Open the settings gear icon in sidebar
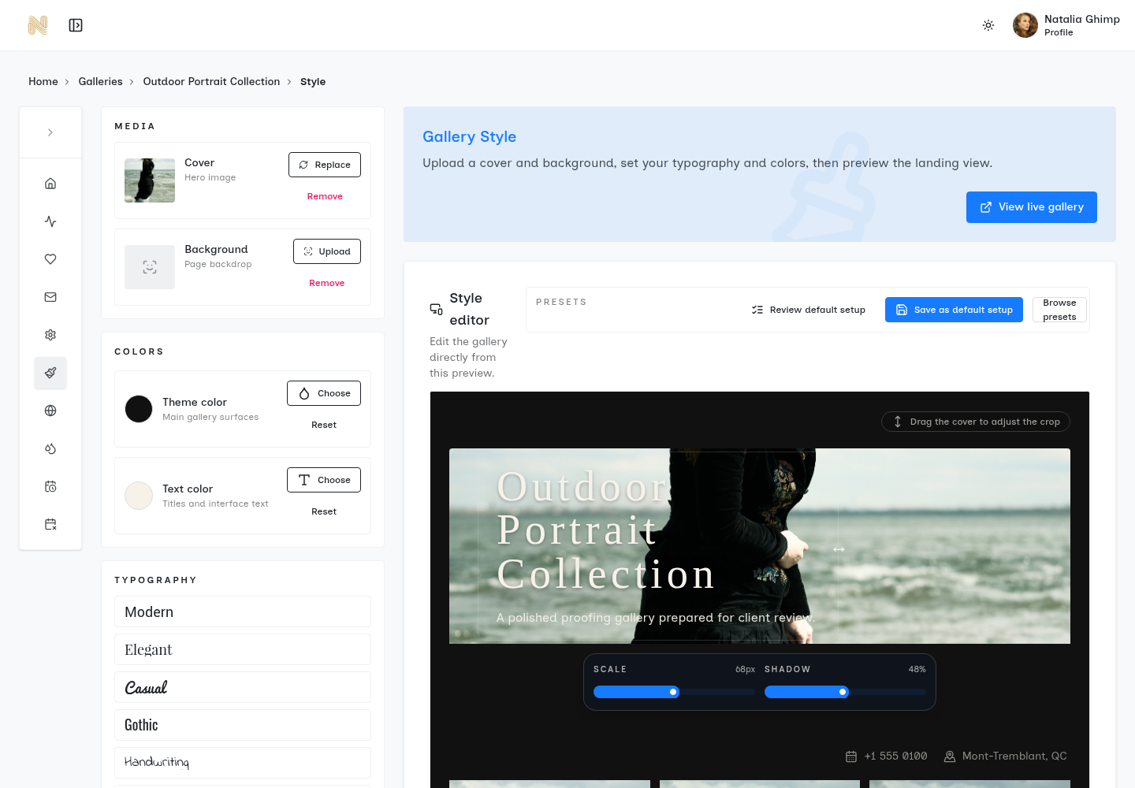Viewport: 1135px width, 788px height. click(x=50, y=335)
